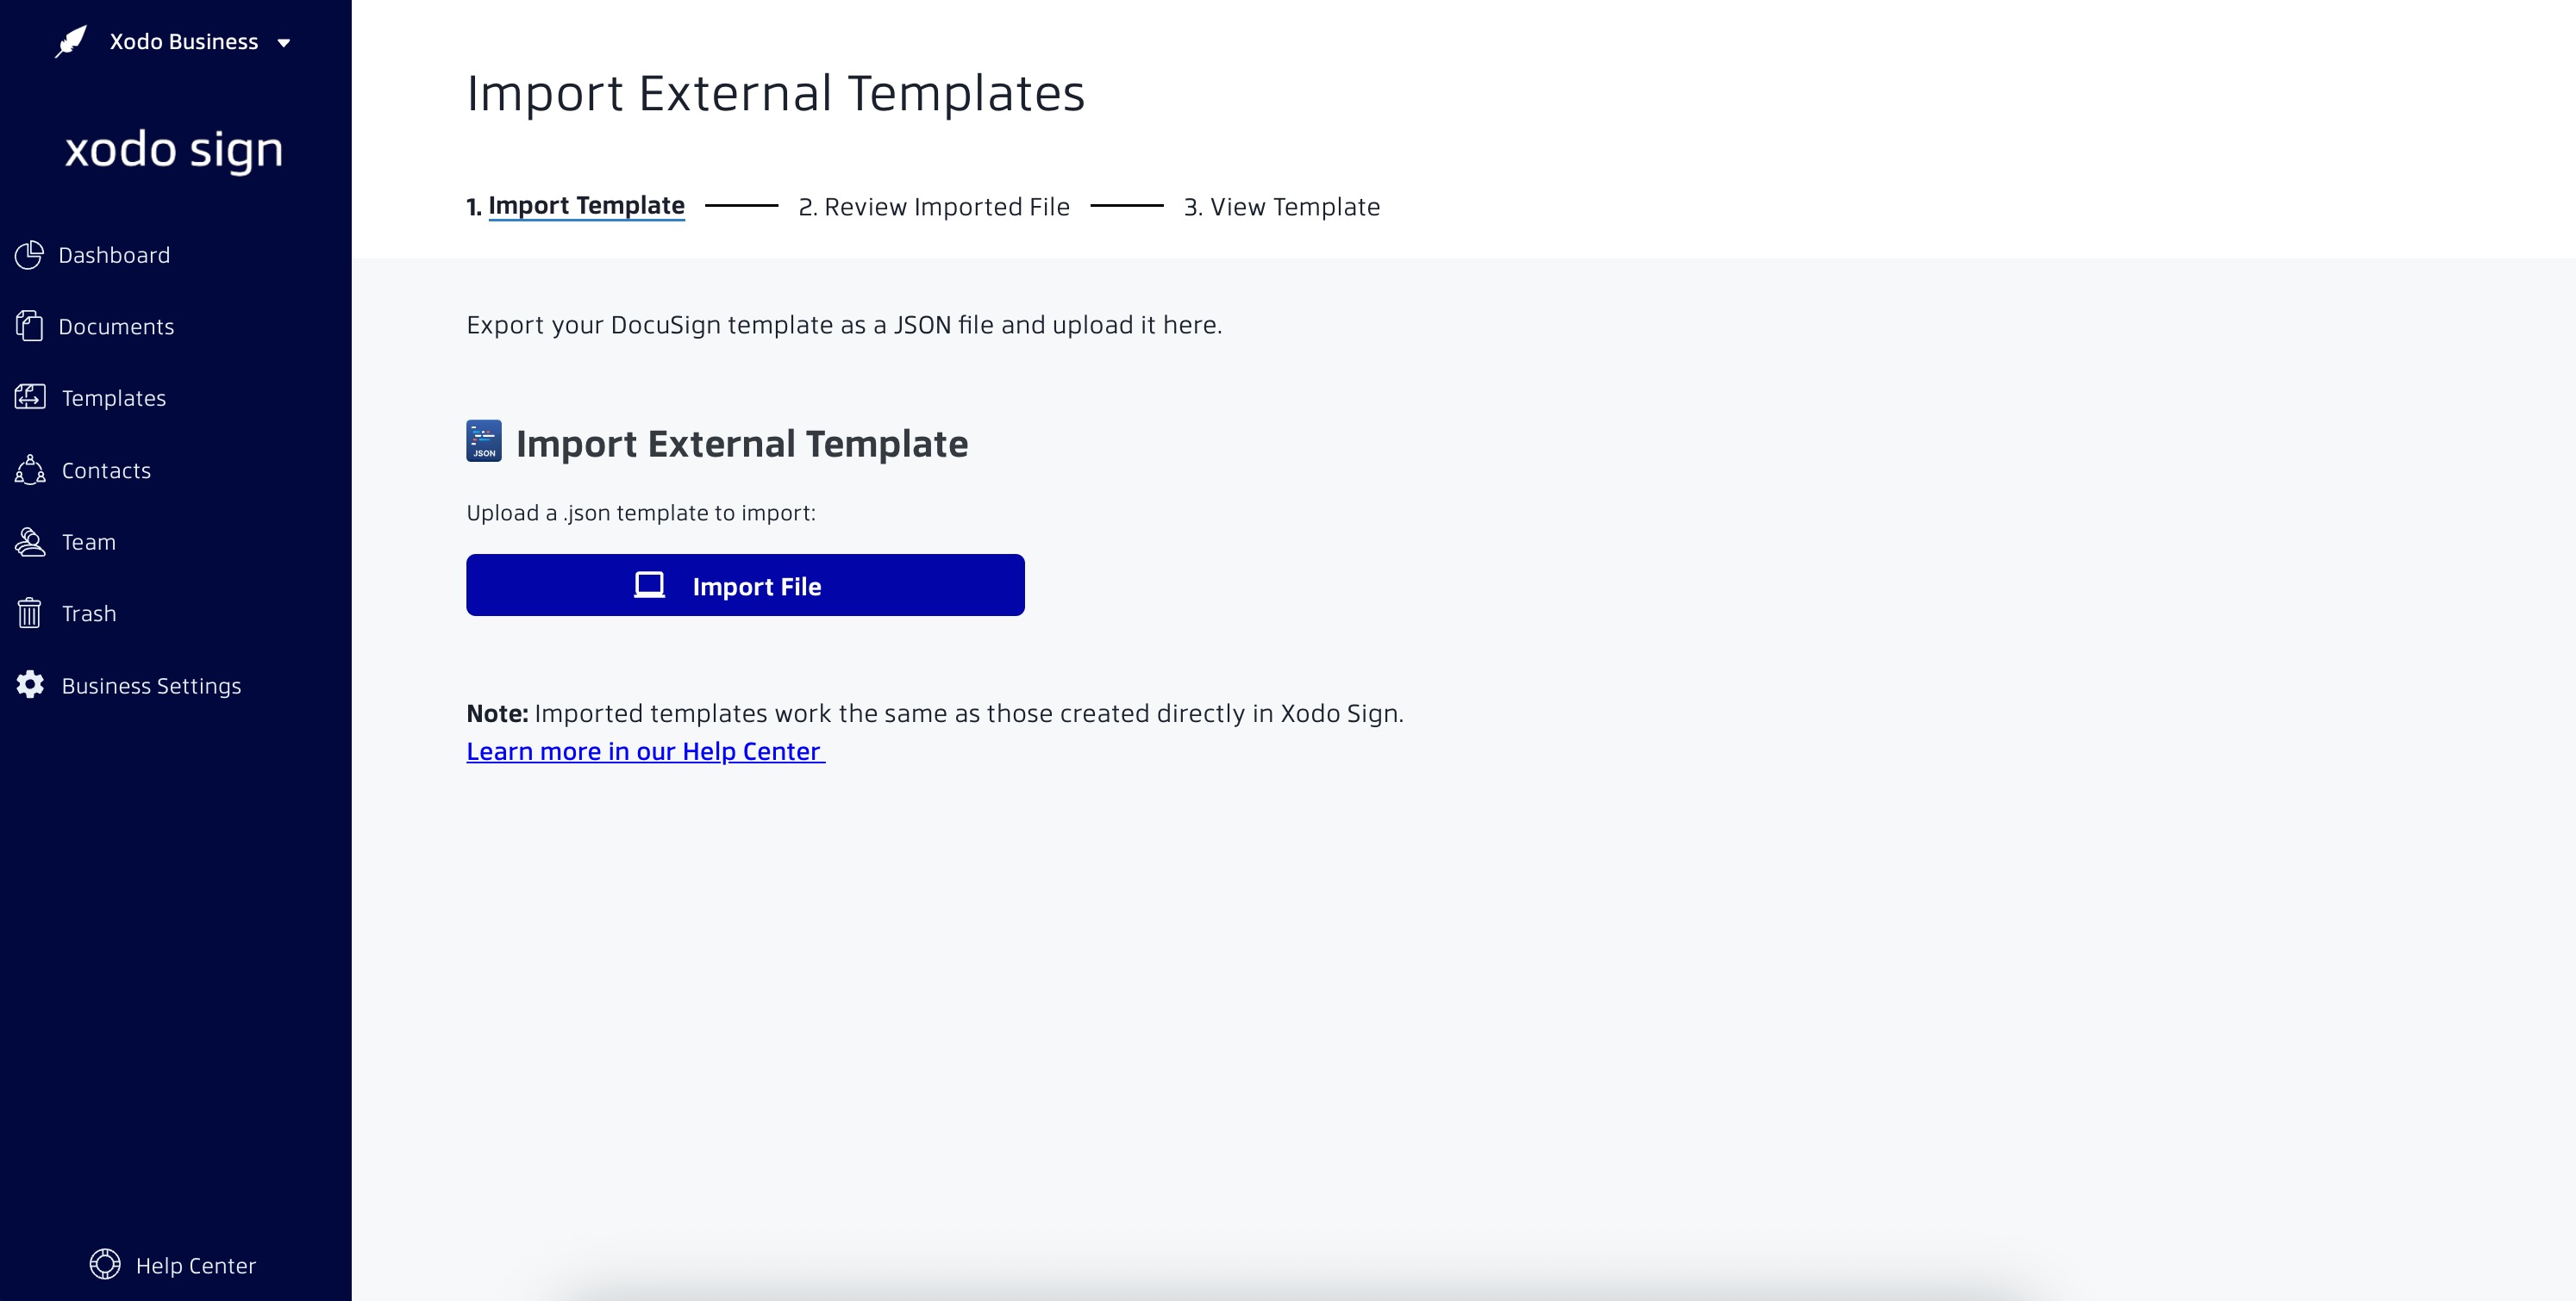Open the Learn more in our Help Center link
This screenshot has height=1301, width=2576.
644,750
